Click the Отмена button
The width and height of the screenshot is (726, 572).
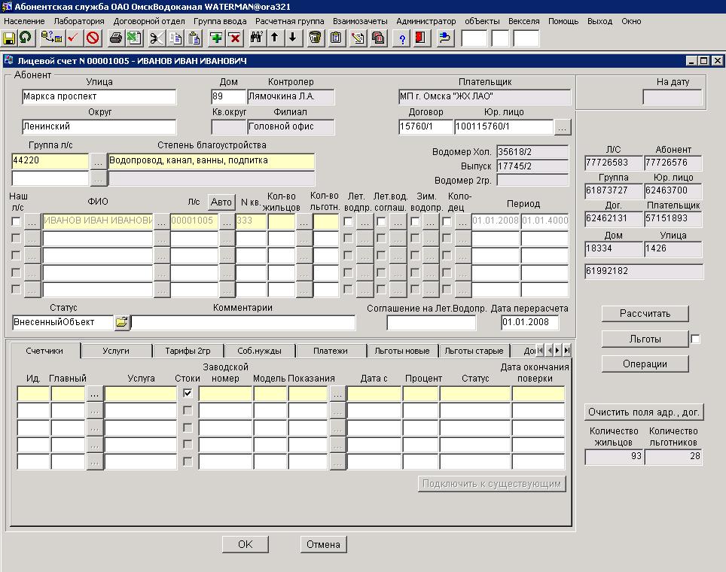pos(323,544)
